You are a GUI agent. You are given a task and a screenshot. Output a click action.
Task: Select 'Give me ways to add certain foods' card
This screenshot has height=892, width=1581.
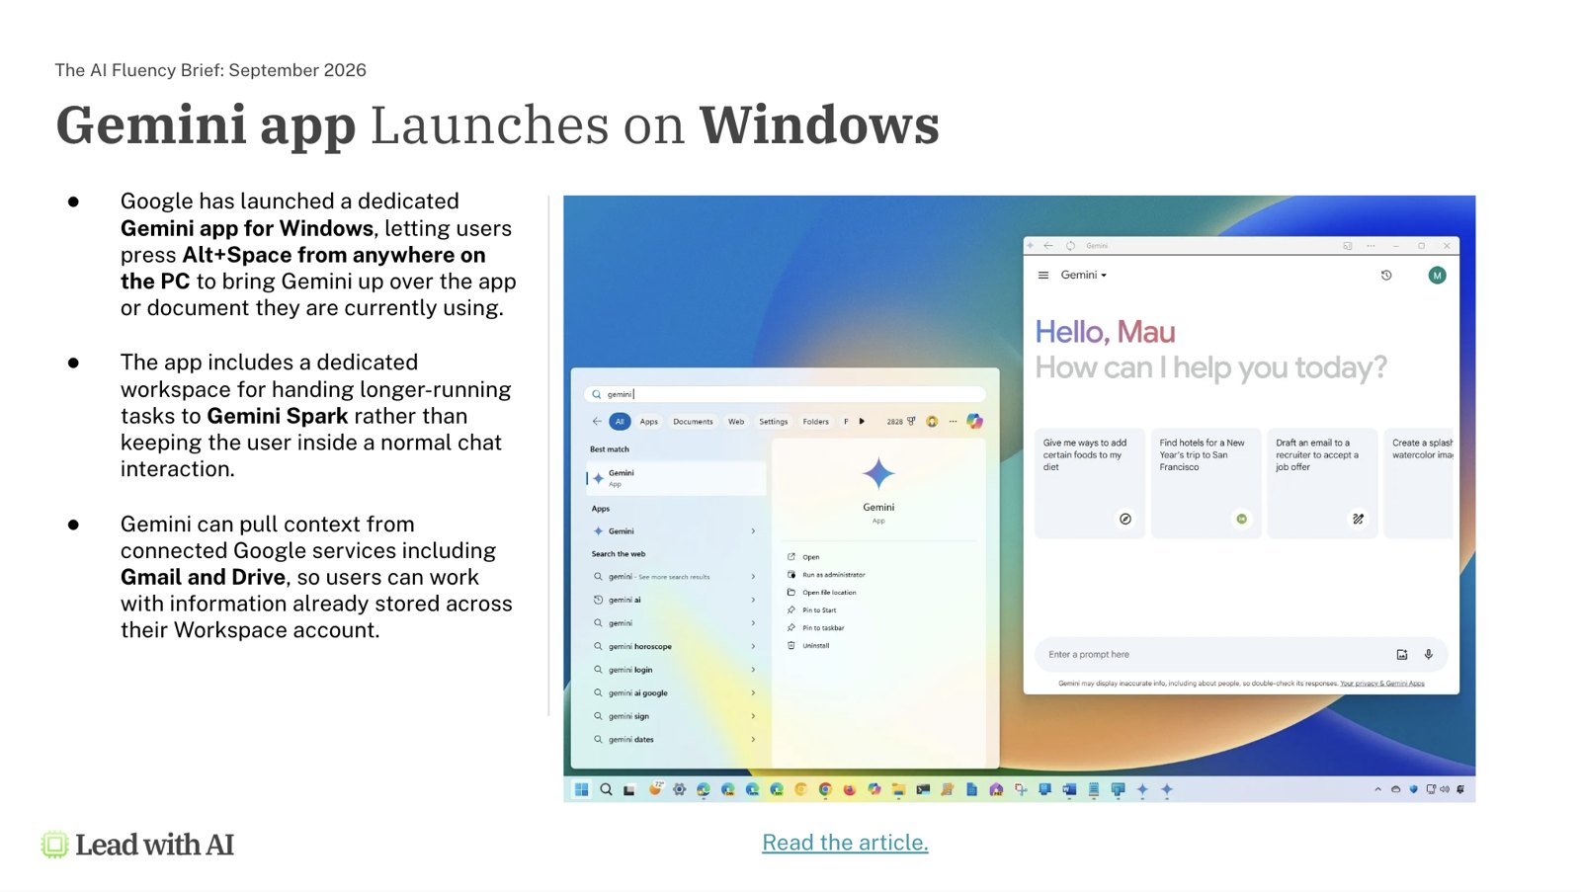pyautogui.click(x=1090, y=483)
